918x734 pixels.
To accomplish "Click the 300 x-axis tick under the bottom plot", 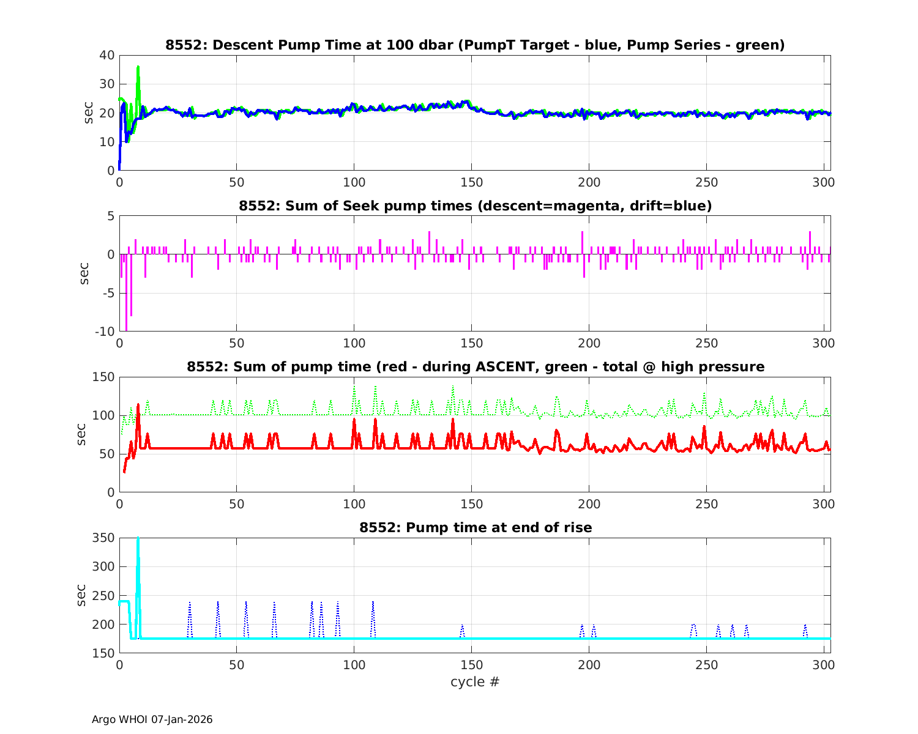I will 824,665.
